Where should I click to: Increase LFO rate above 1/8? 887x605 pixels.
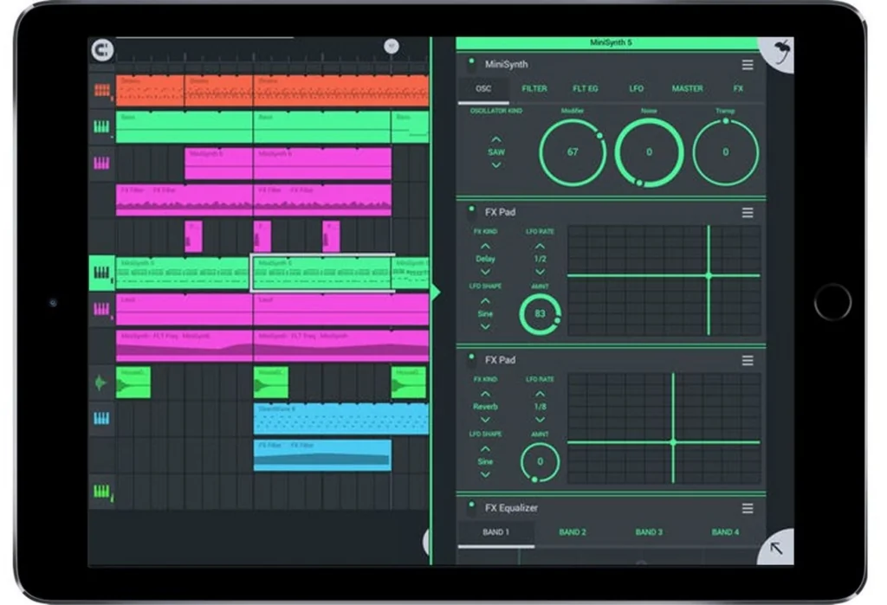pos(540,394)
